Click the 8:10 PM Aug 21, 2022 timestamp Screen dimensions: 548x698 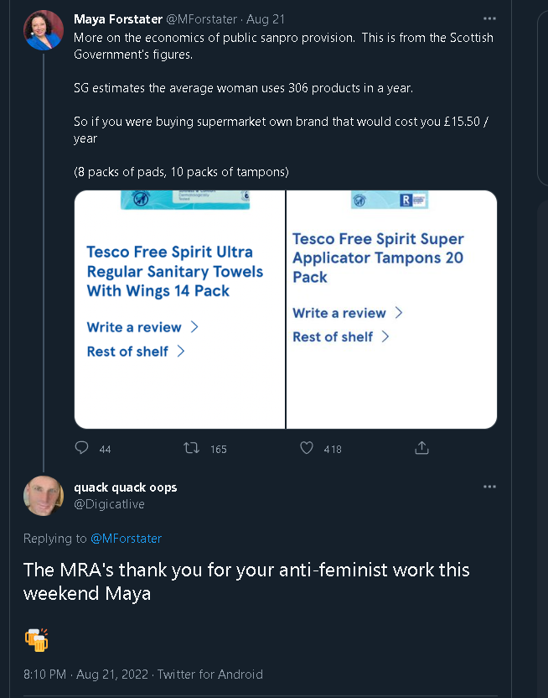point(85,674)
